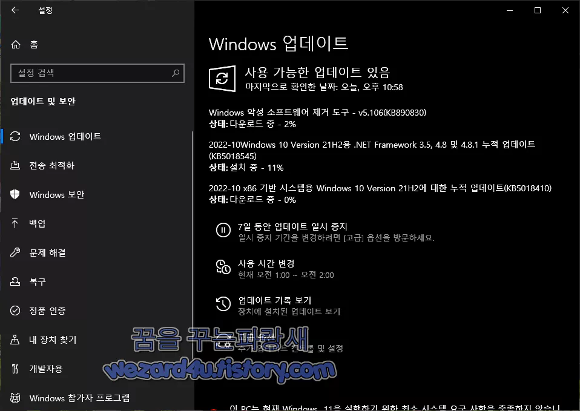
Task: Switch to Windows 보안 section
Action: 57,194
